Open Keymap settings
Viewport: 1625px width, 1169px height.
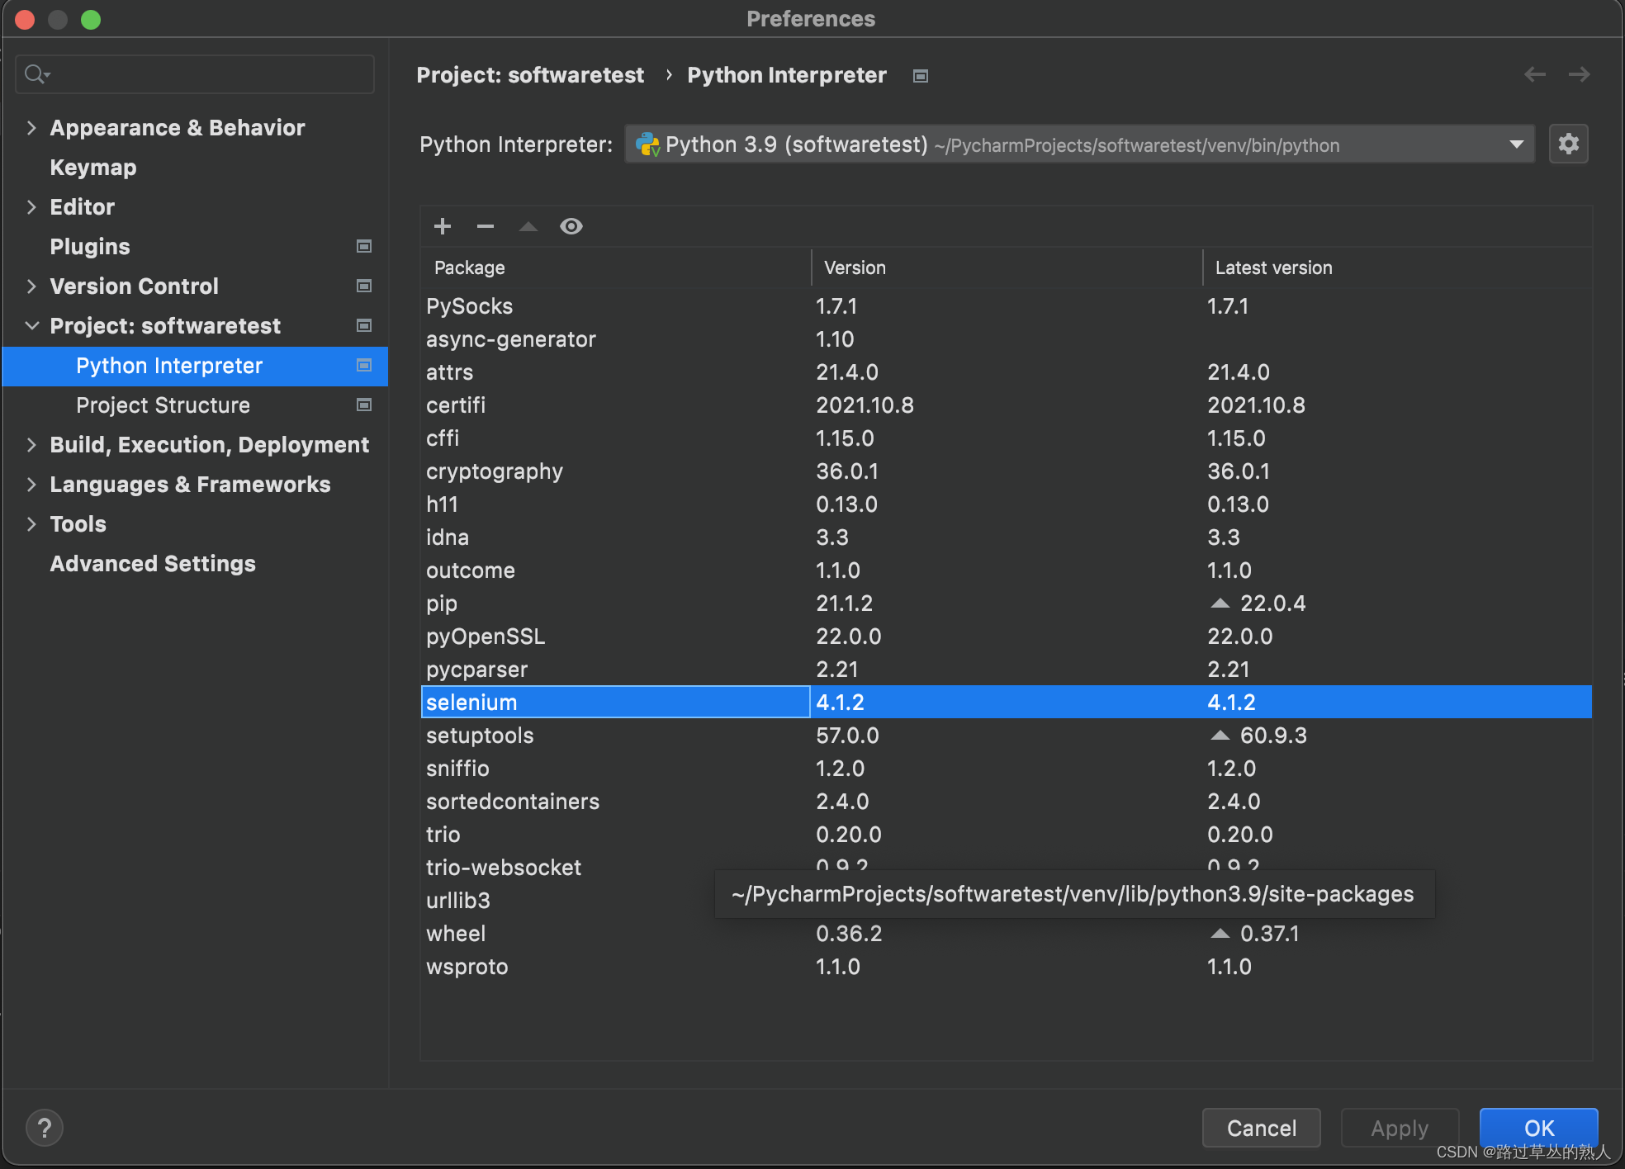tap(93, 168)
